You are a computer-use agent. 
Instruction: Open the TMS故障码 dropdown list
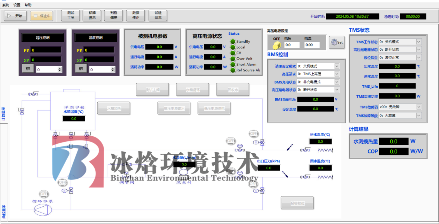[x=419, y=107]
